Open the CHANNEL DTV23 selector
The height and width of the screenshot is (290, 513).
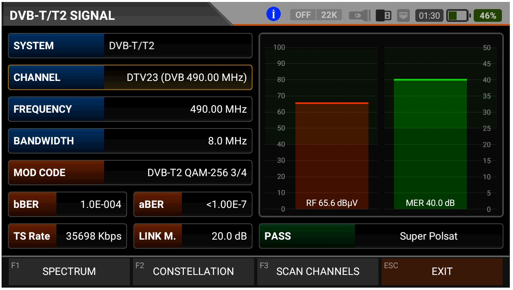(x=130, y=77)
